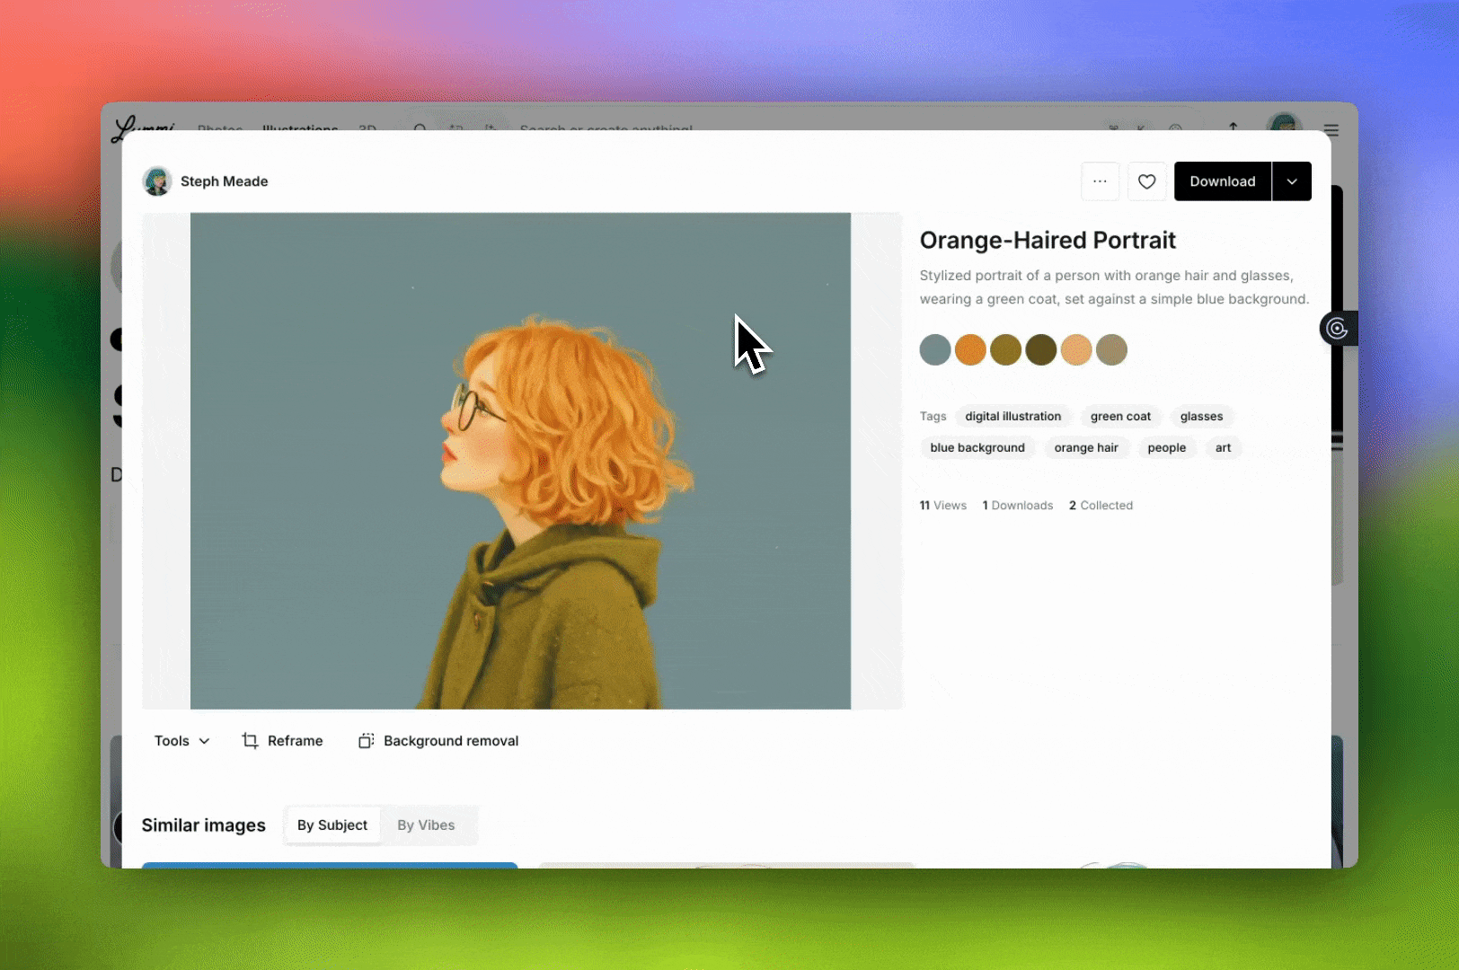
Task: Open the three-dots more options menu
Action: click(1100, 181)
